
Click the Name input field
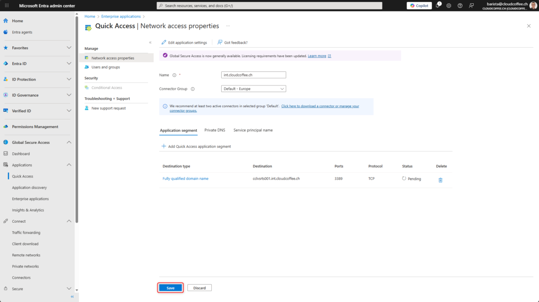point(254,75)
